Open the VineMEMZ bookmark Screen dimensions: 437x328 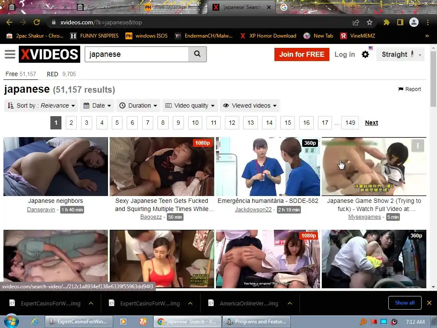click(358, 36)
